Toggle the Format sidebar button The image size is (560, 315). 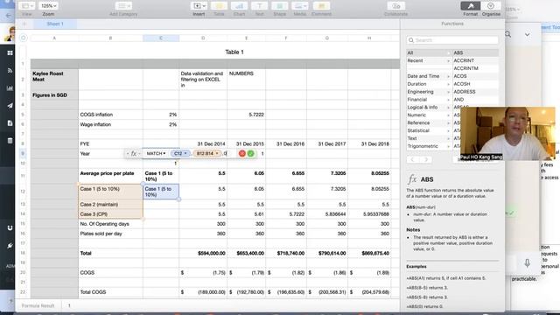point(471,6)
